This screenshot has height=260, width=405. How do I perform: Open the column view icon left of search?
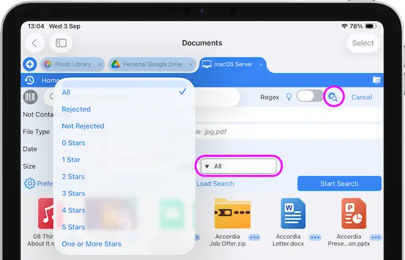(30, 97)
